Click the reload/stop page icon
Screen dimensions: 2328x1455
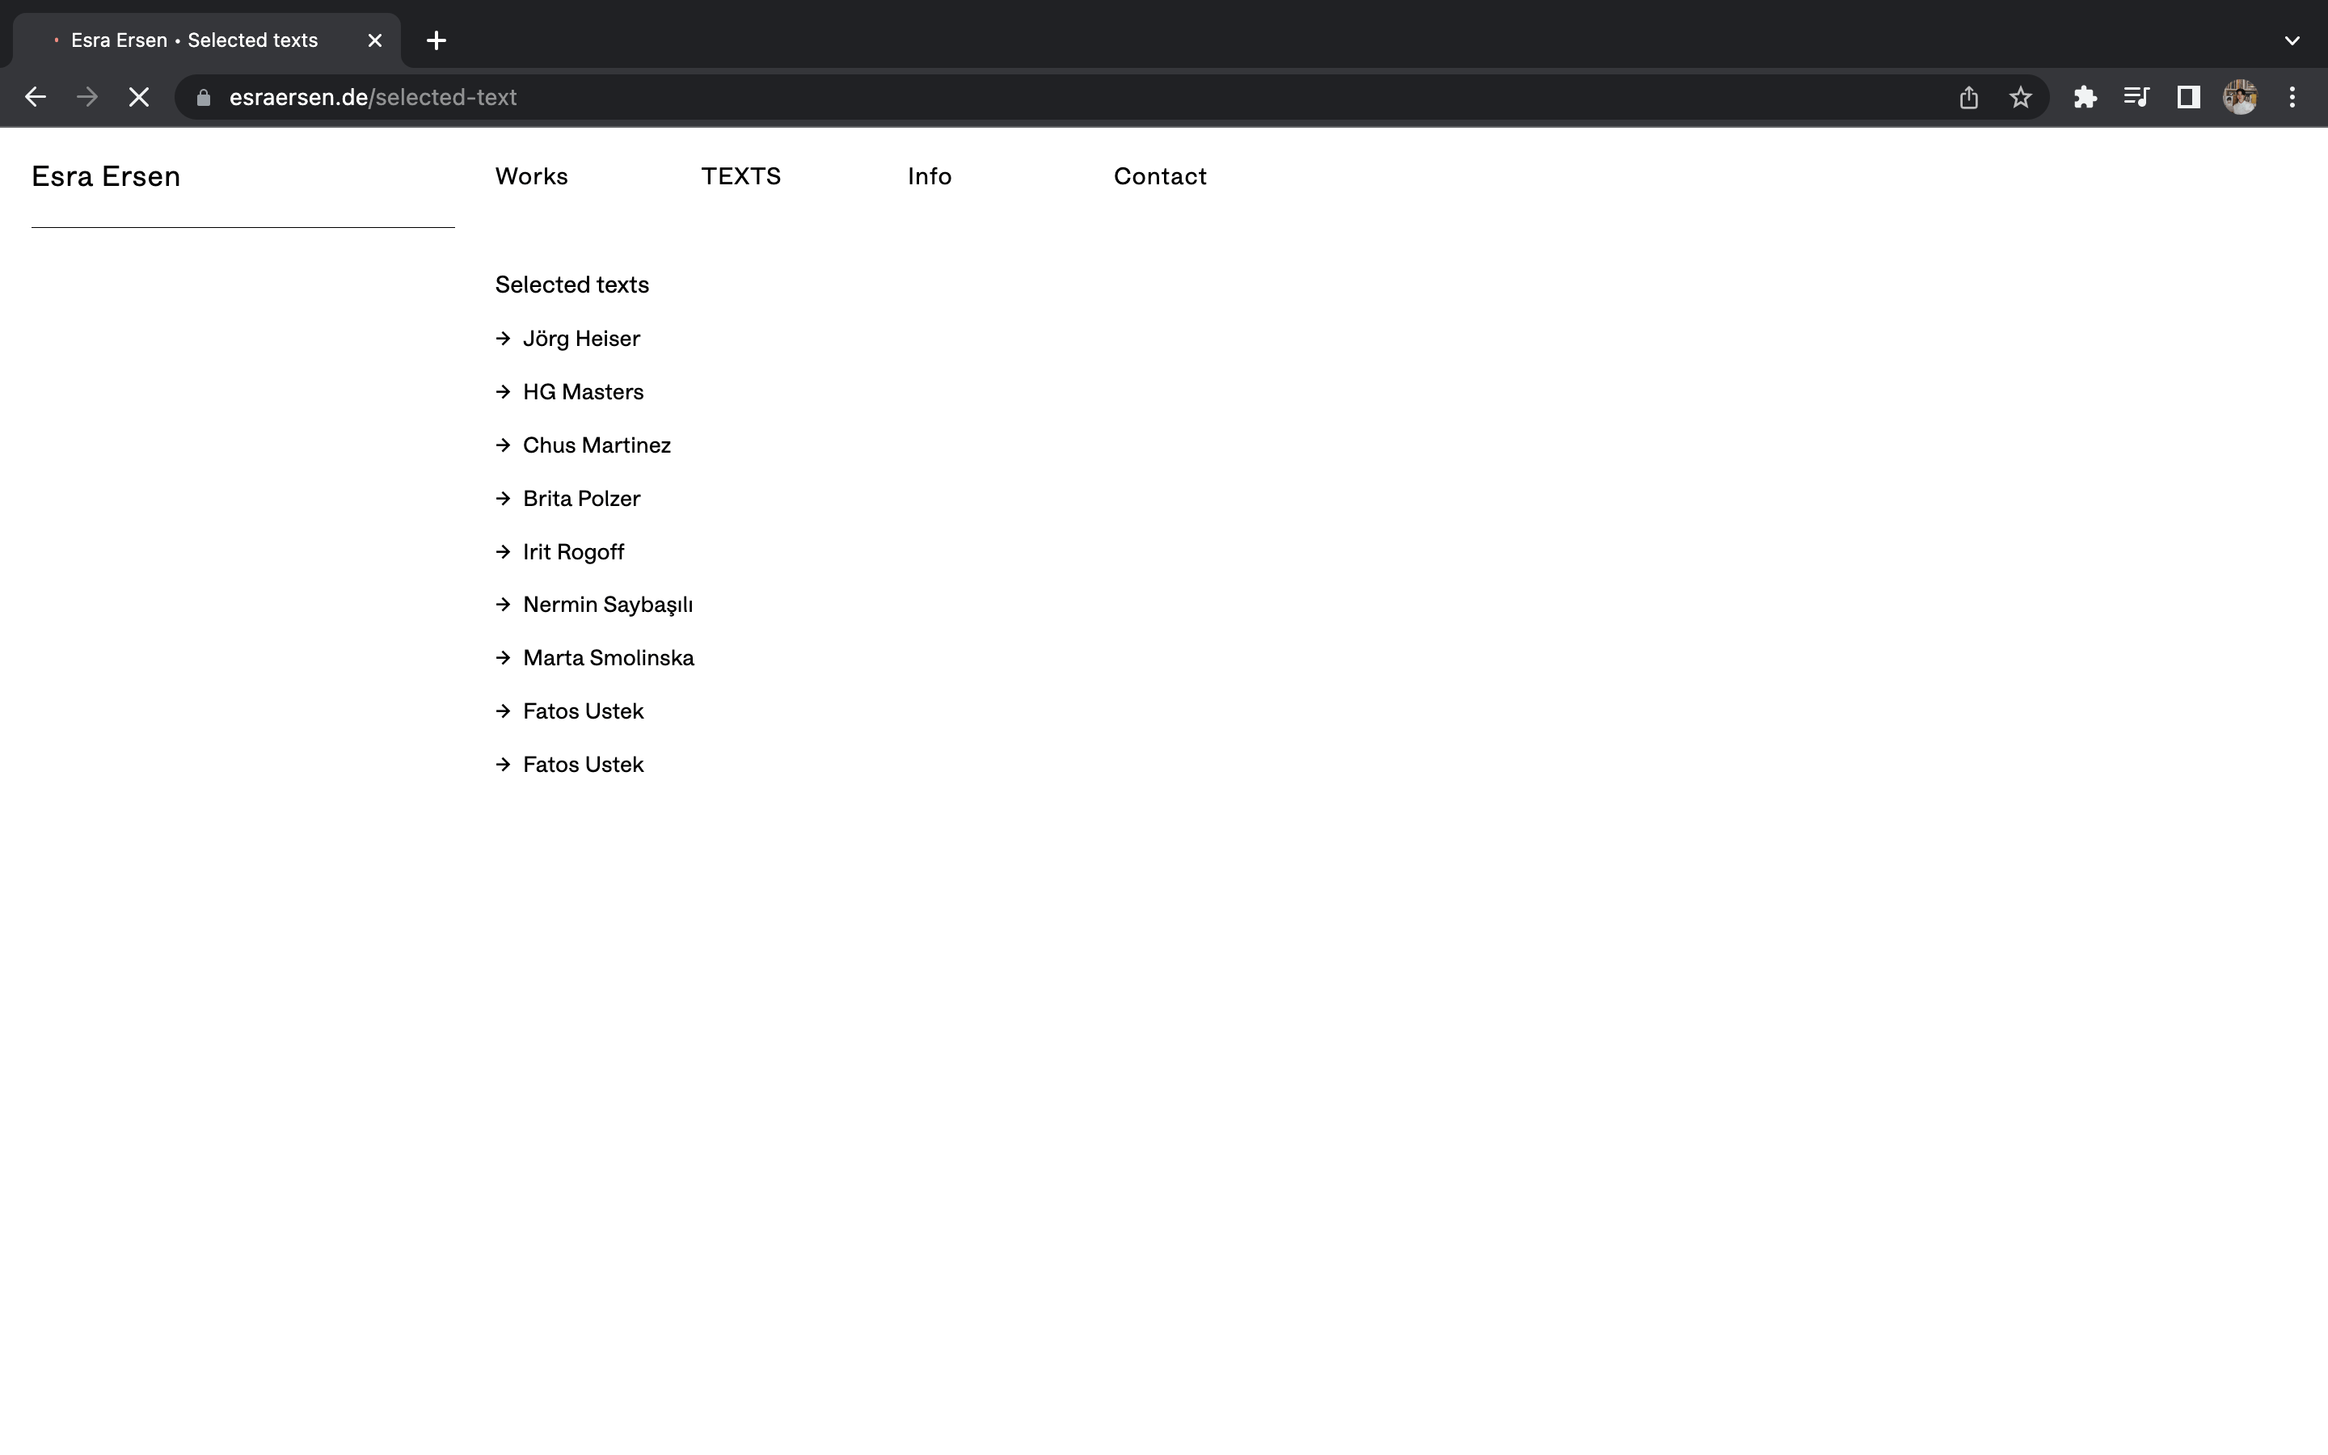141,95
